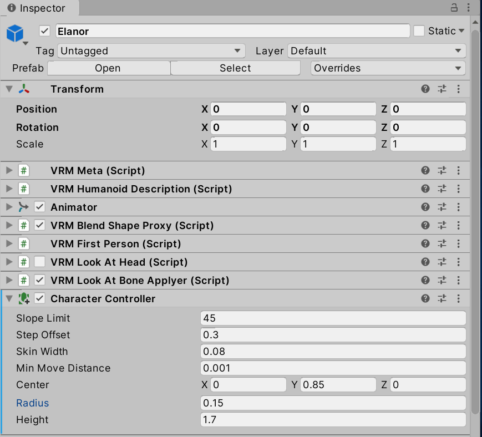Toggle the Static checkbox

(x=419, y=31)
